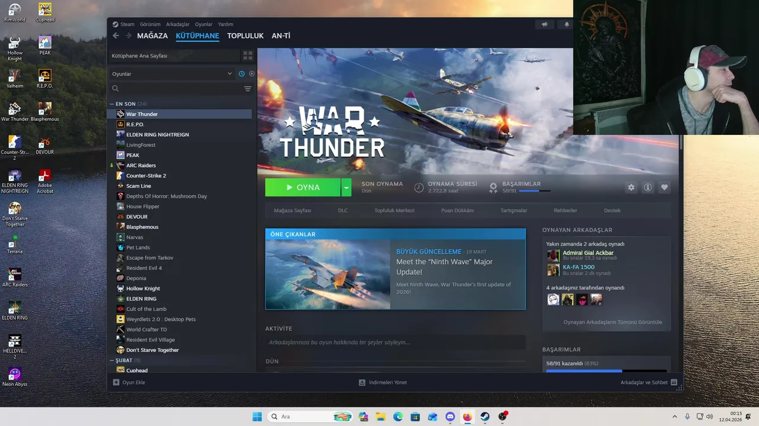Open Arkadaşlar ve Sohbet friends chat

(x=649, y=382)
